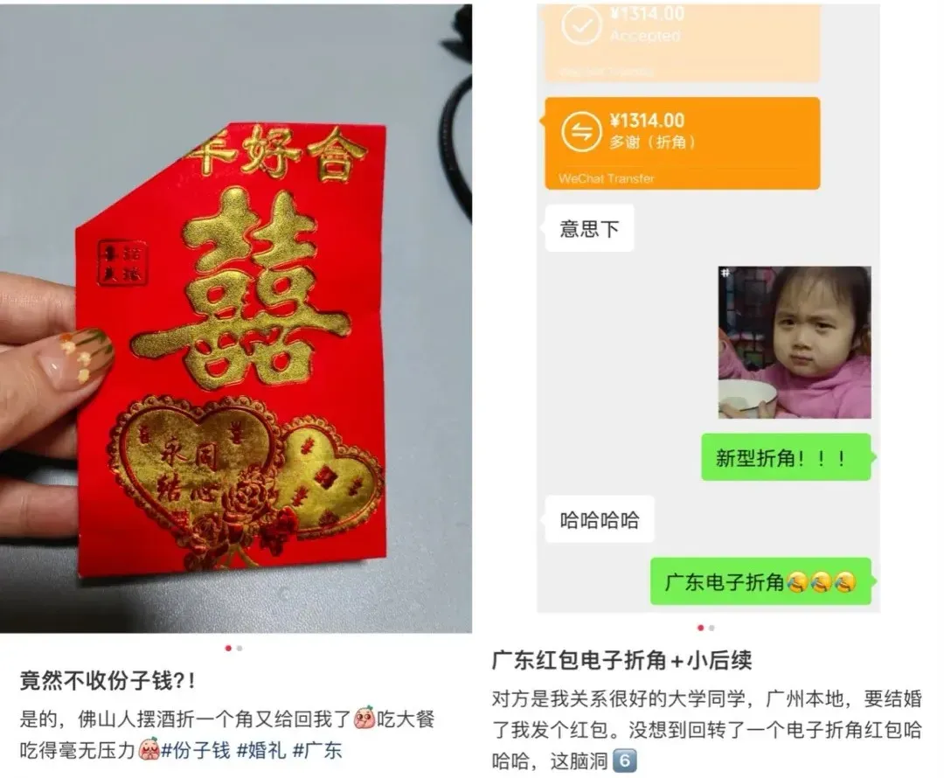Tap the gray second-page dot under left photo
Image resolution: width=944 pixels, height=778 pixels.
pyautogui.click(x=239, y=649)
